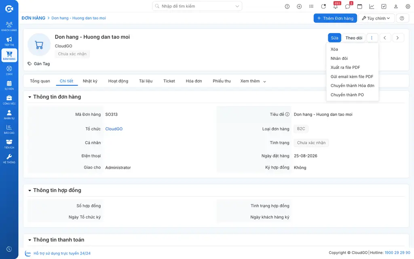Open the Tùy chỉnh dropdown
The width and height of the screenshot is (414, 259).
[376, 18]
